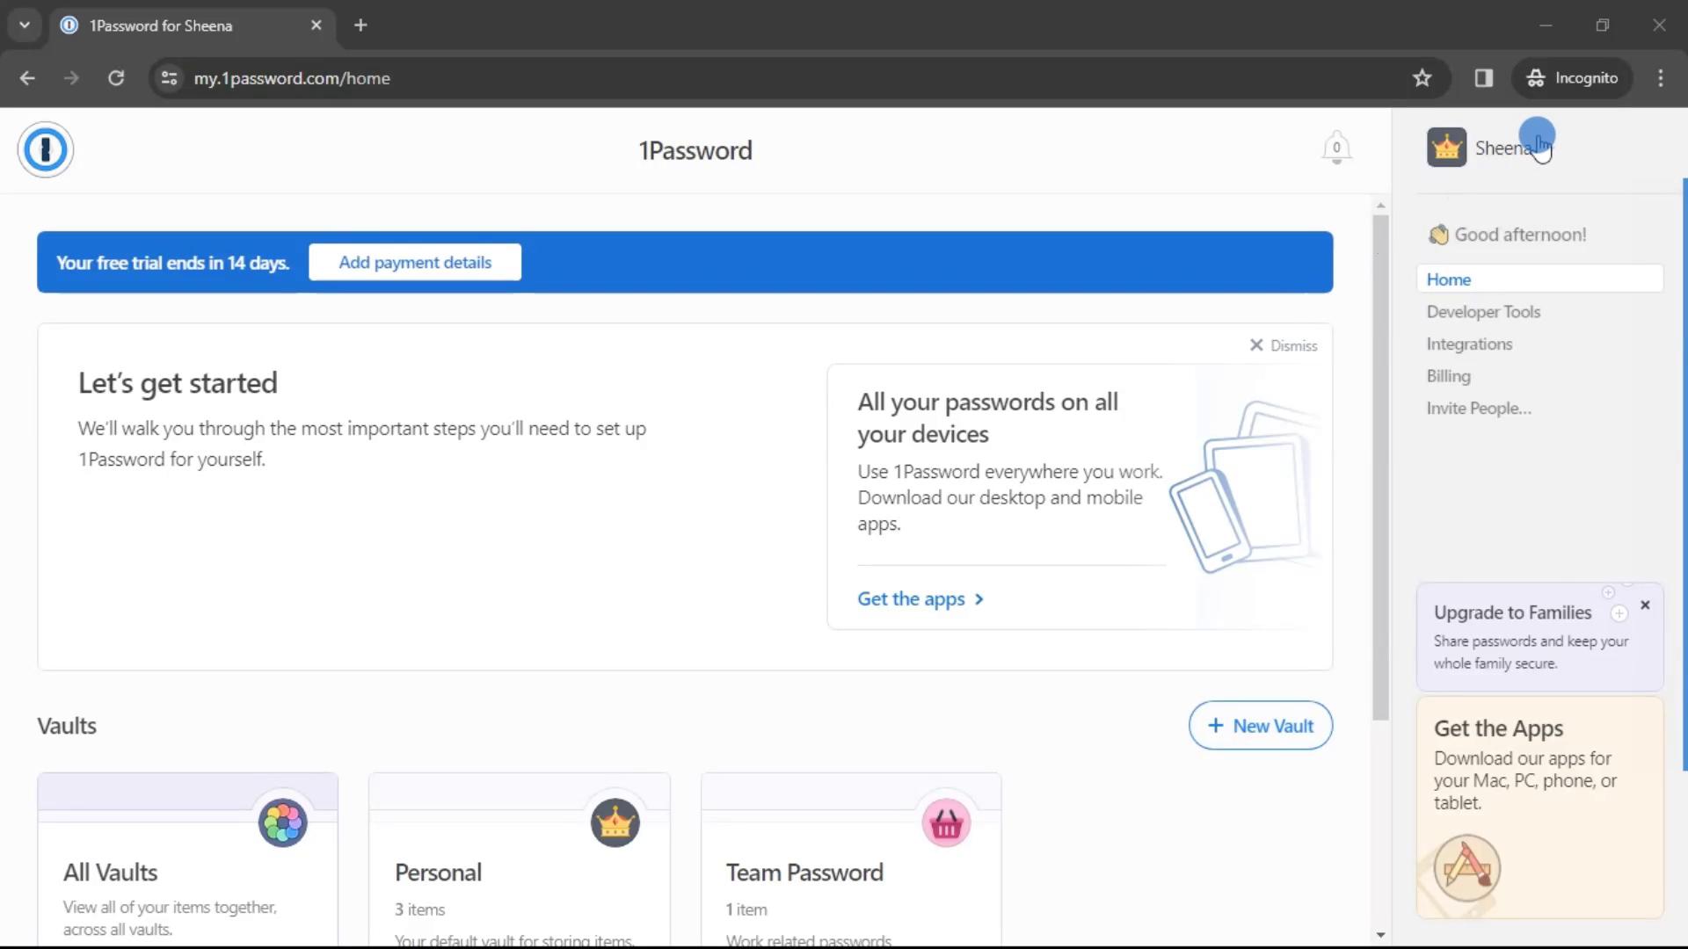Click New Vault button
This screenshot has height=949, width=1688.
pos(1260,725)
